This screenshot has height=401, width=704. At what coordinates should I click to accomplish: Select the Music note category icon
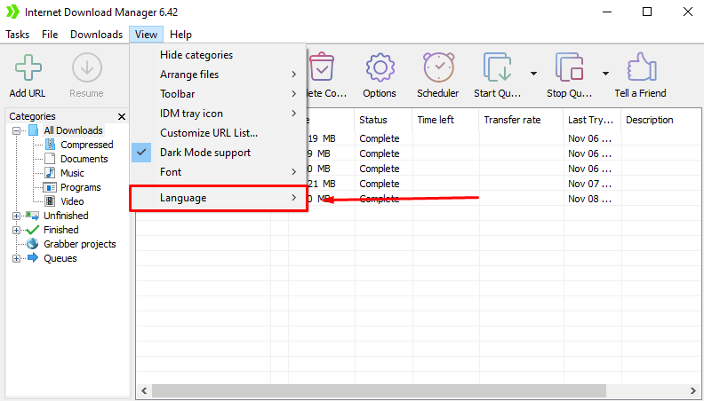(x=51, y=173)
